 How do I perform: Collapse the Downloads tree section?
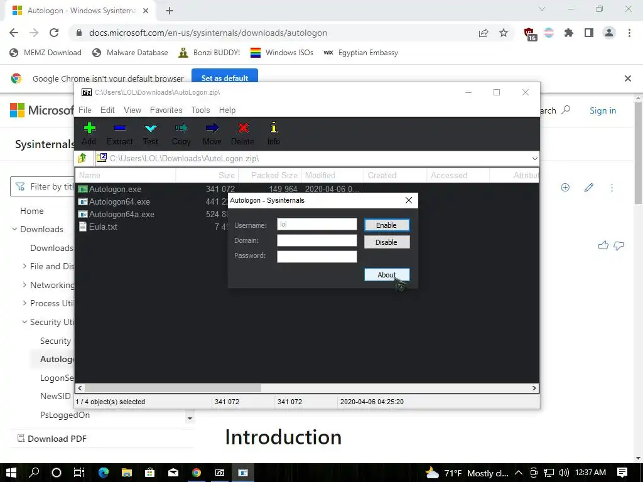pos(14,228)
